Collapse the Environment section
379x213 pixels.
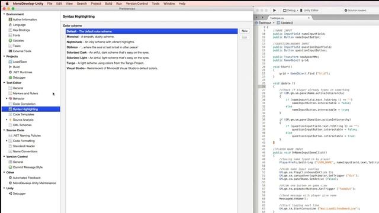4,14
